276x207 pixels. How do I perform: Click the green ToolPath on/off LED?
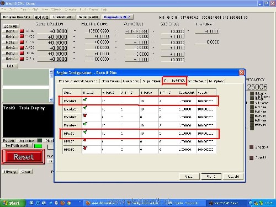38,146
